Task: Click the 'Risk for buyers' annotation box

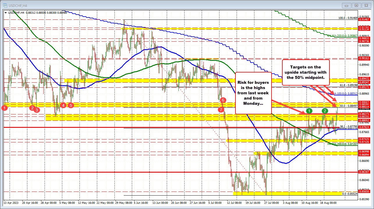Action: 253,93
